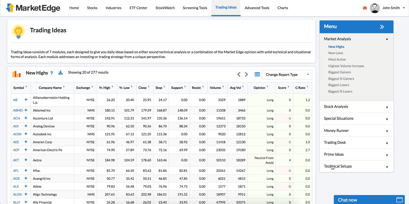
Task: Open the StockWatch tab
Action: (x=165, y=8)
